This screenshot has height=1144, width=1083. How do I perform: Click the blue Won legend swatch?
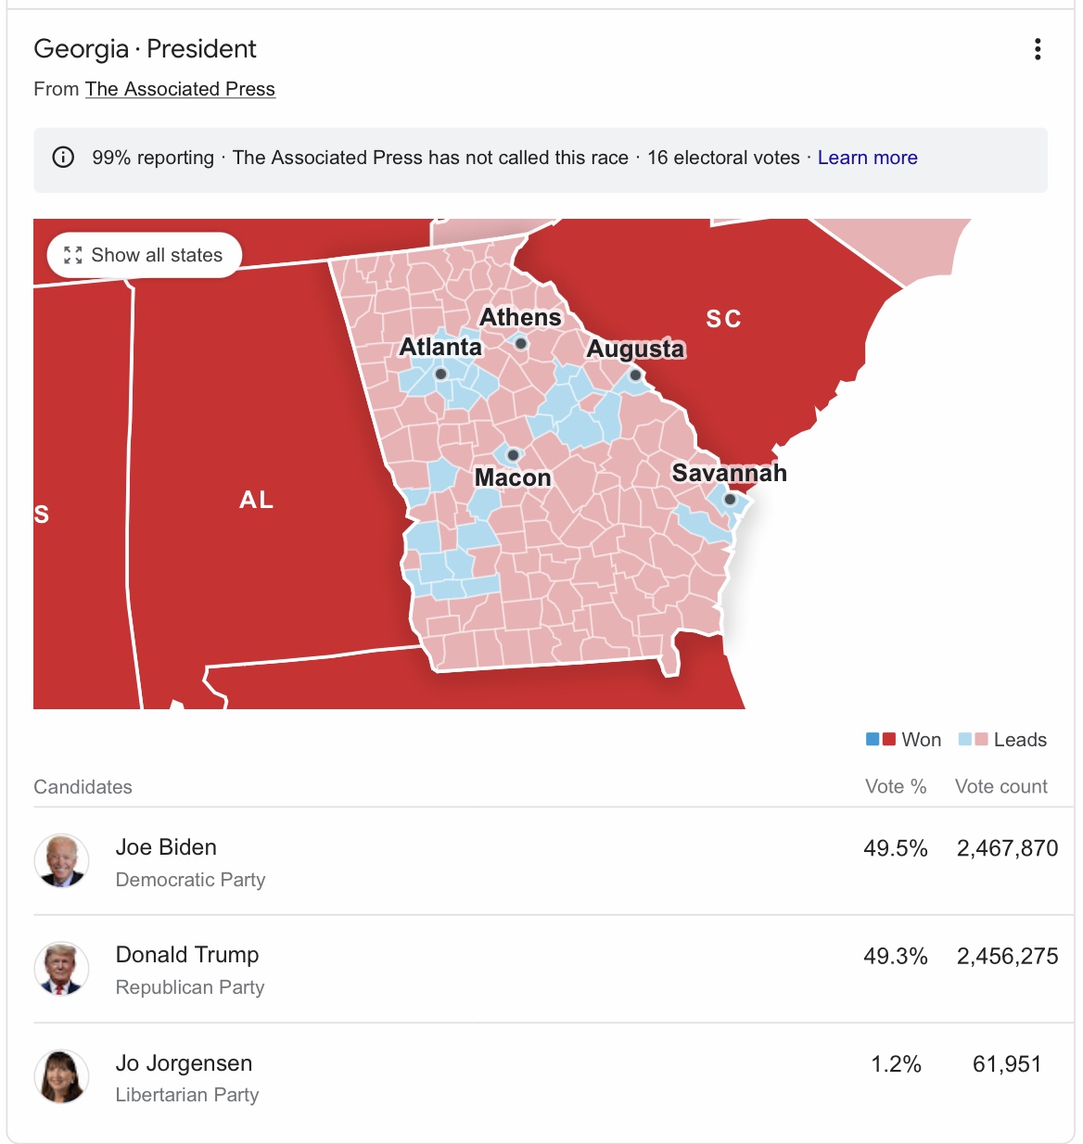tap(873, 739)
